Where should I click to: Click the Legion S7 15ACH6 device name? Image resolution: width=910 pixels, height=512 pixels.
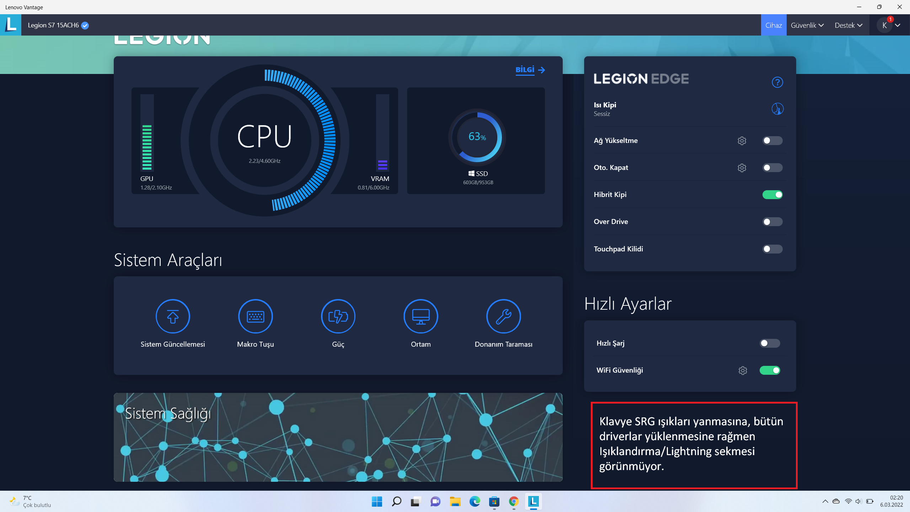(x=53, y=25)
